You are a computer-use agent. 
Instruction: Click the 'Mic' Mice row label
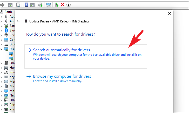(12, 86)
